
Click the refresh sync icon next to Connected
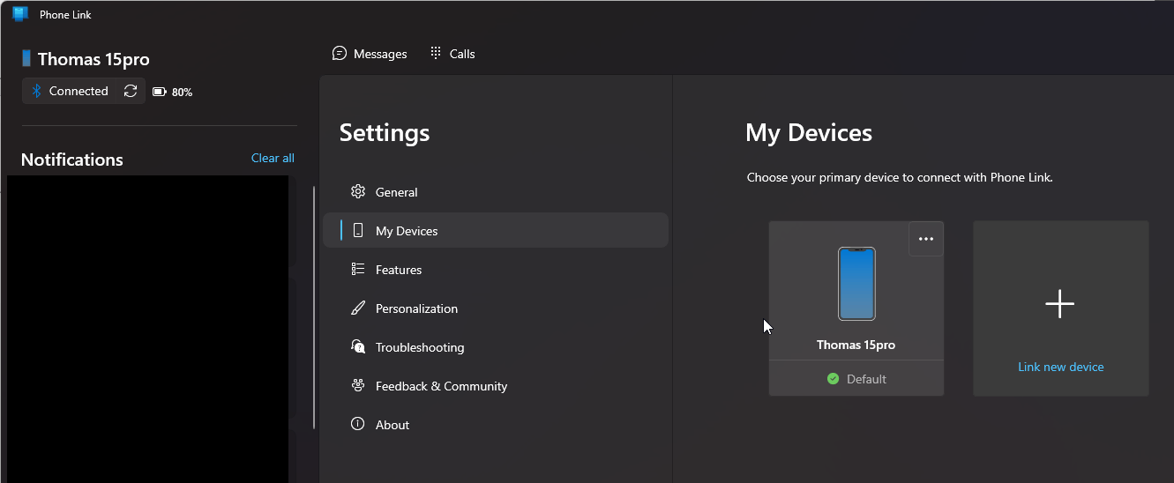point(131,91)
